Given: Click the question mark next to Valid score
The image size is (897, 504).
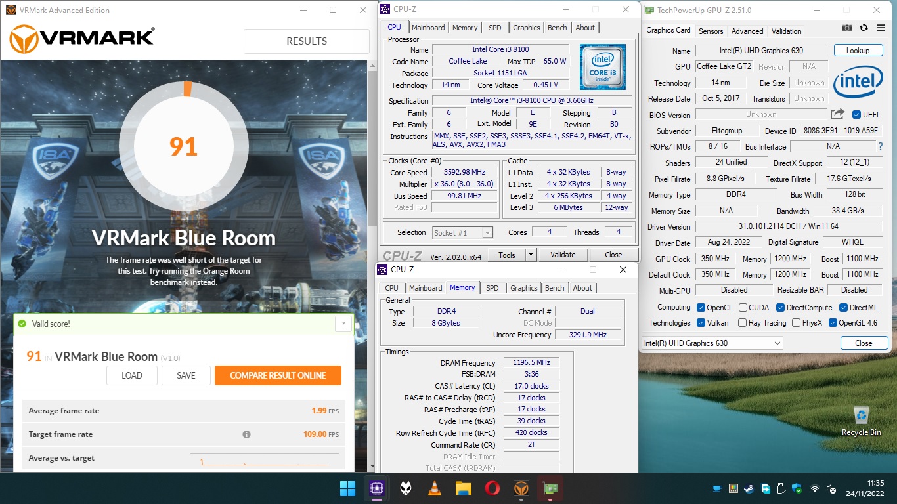Looking at the screenshot, I should [343, 324].
